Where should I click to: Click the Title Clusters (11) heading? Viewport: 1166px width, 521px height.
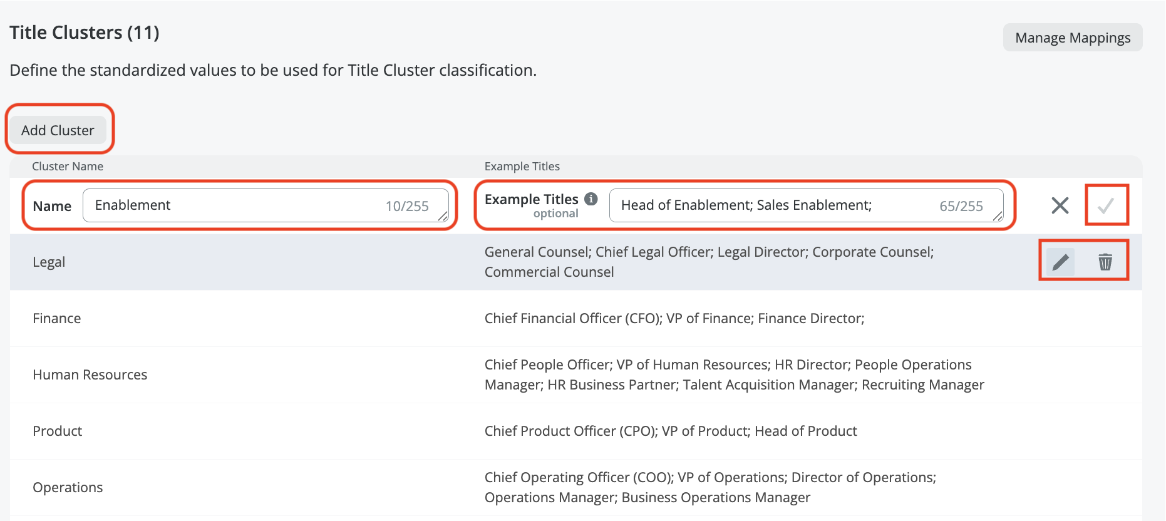[x=85, y=33]
